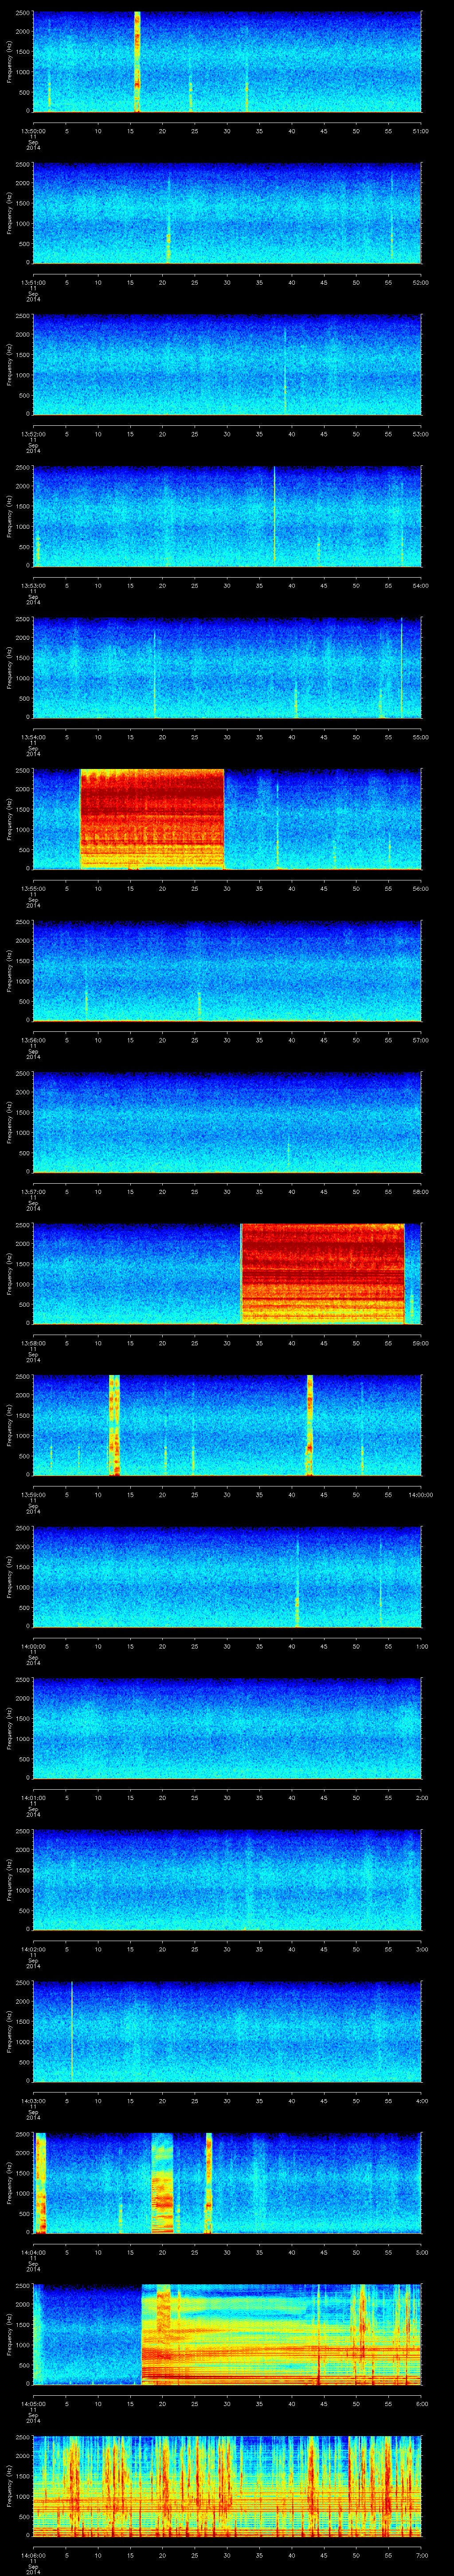Screen dimensions: 454x2576
Task: Select the second burst near 43 seconds in 13:59:00 panel
Action: pyautogui.click(x=310, y=1425)
